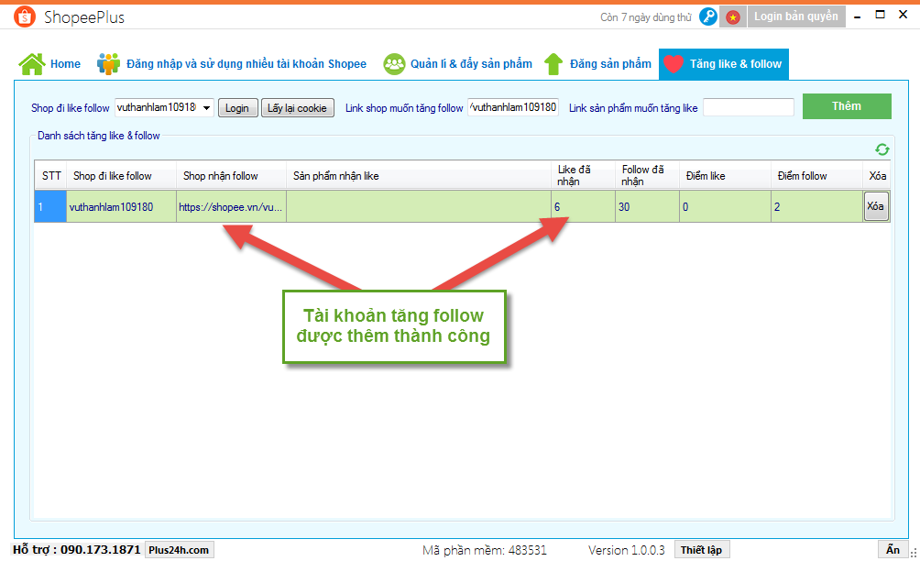Screen dimensions: 920x561
Task: Click Version 1.0.0.3 label
Action: (627, 550)
